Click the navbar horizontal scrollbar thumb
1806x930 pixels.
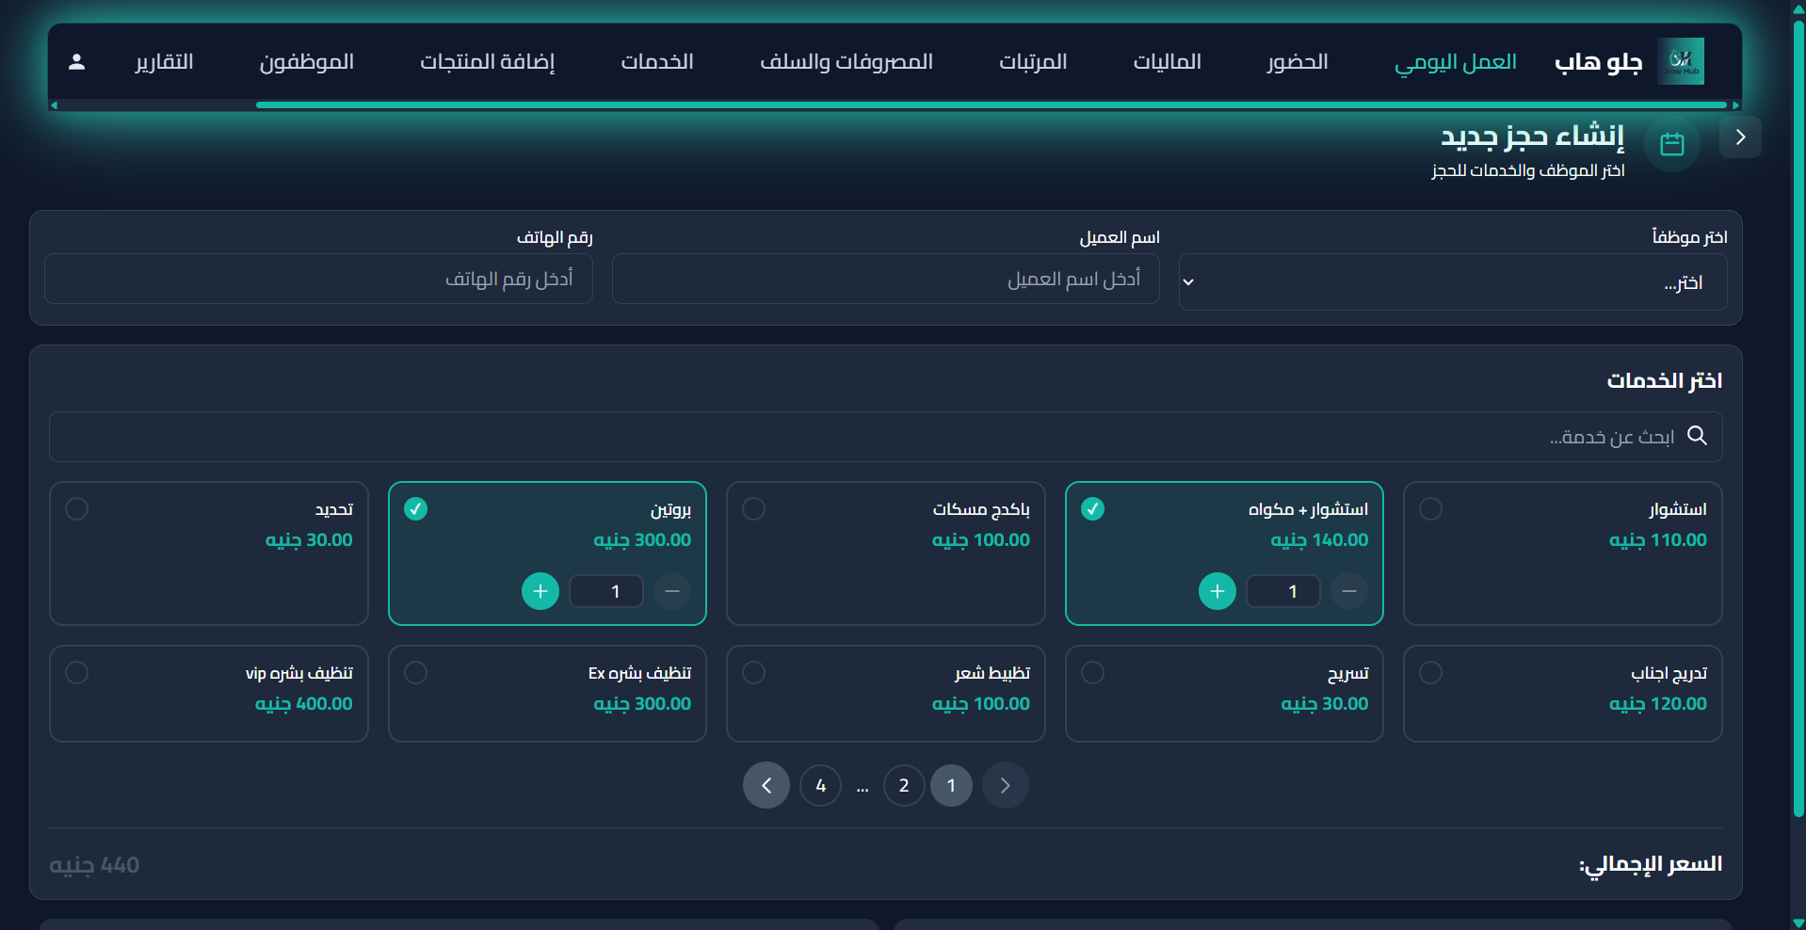tap(992, 105)
